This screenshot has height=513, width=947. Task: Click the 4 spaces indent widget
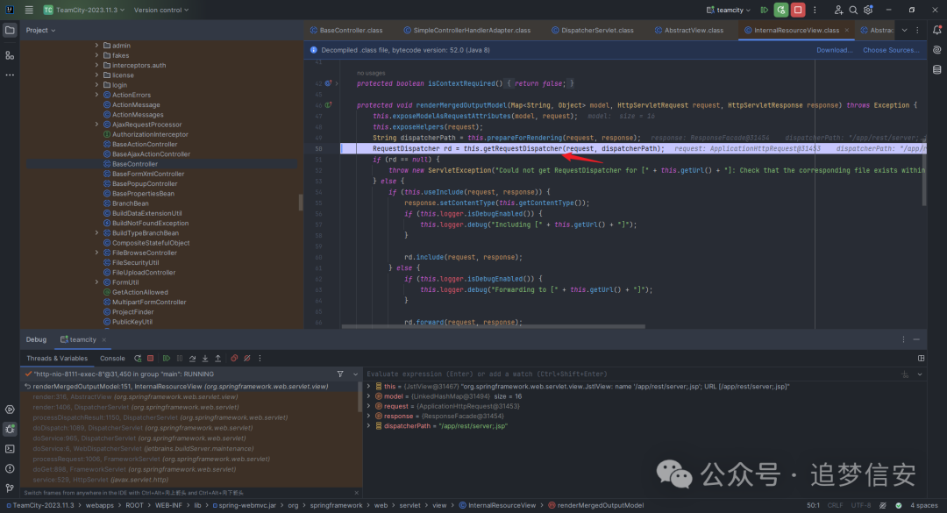point(924,505)
